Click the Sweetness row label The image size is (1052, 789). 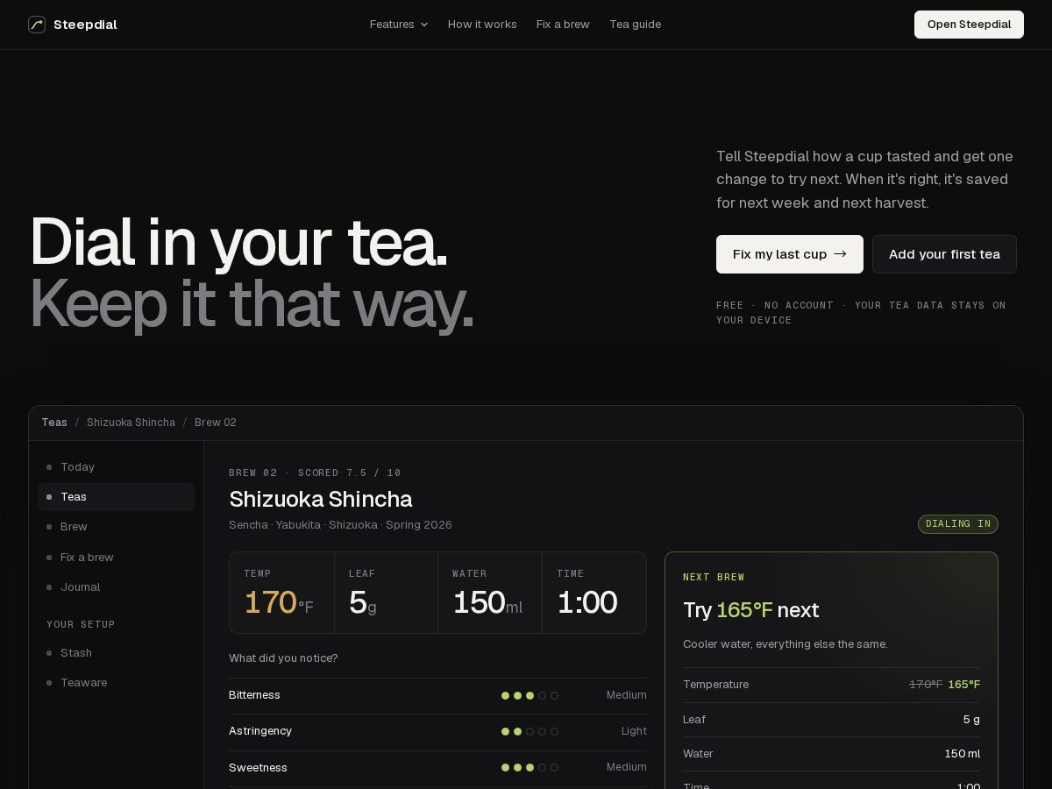(x=258, y=768)
